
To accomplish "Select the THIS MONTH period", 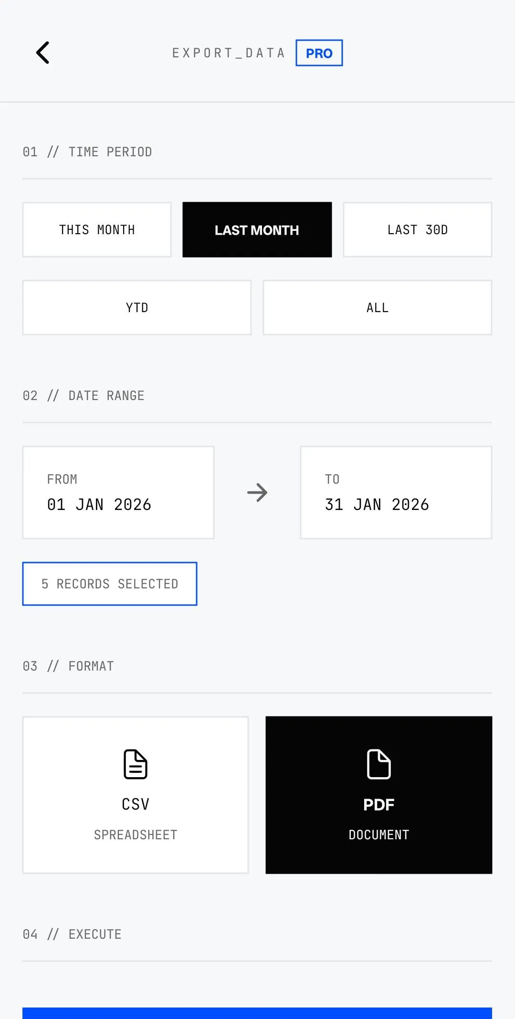I will point(97,230).
